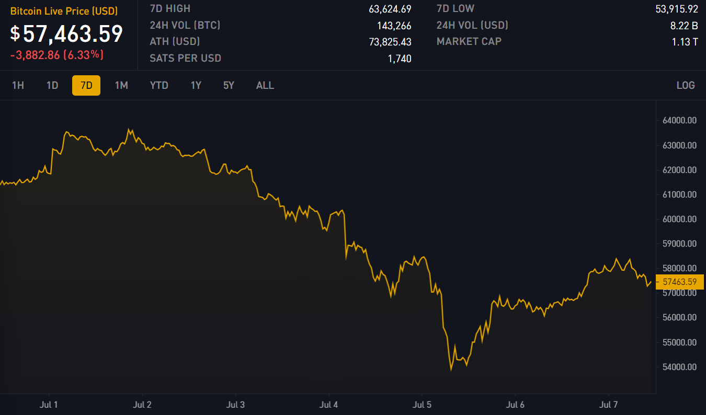Click the 64000.00 price axis label

[x=679, y=121]
